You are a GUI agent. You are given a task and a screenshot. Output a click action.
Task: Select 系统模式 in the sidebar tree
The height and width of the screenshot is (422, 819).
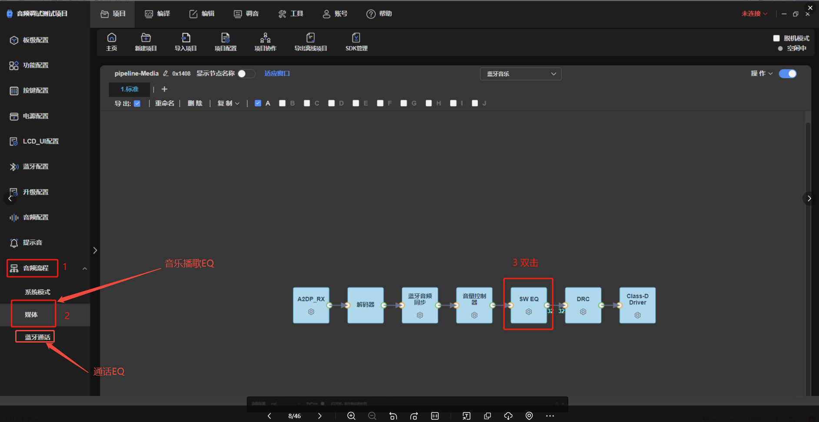pos(37,292)
